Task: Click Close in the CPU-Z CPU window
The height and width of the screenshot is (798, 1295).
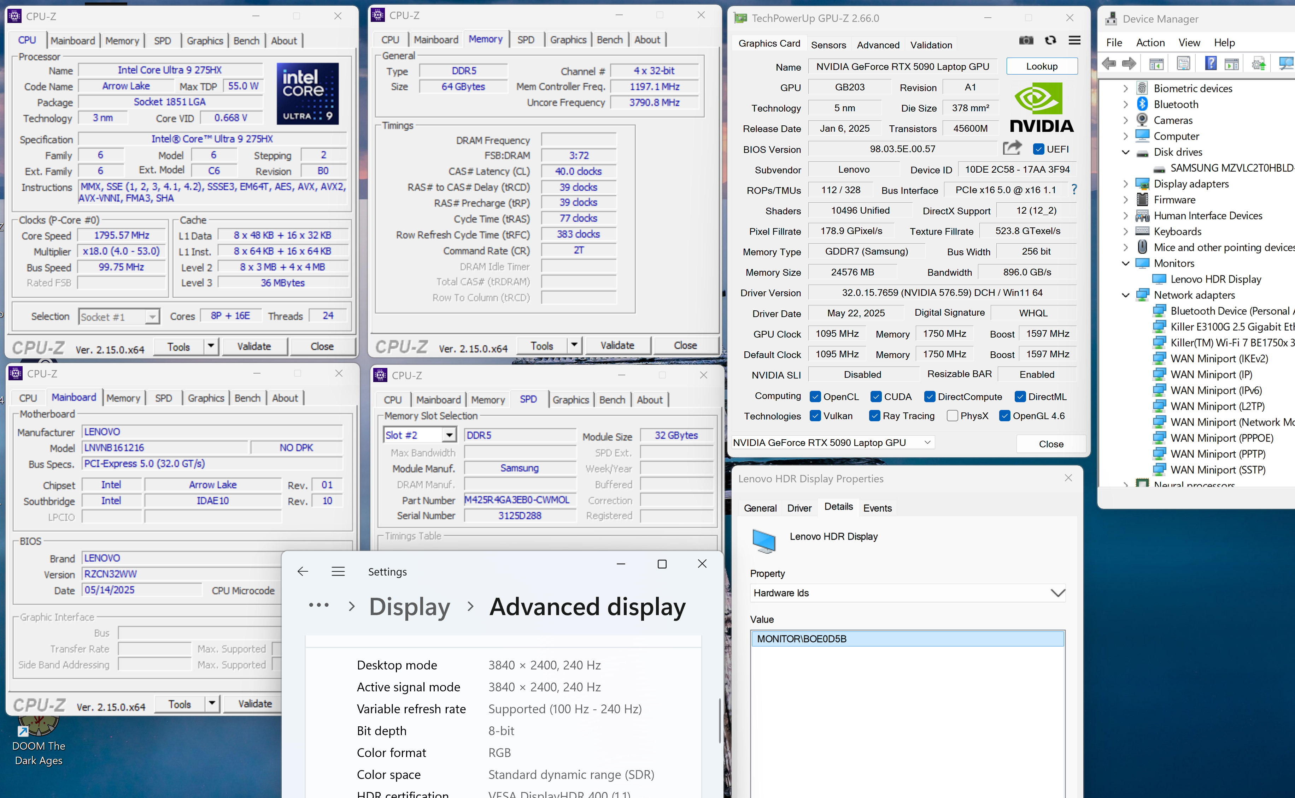Action: 322,346
